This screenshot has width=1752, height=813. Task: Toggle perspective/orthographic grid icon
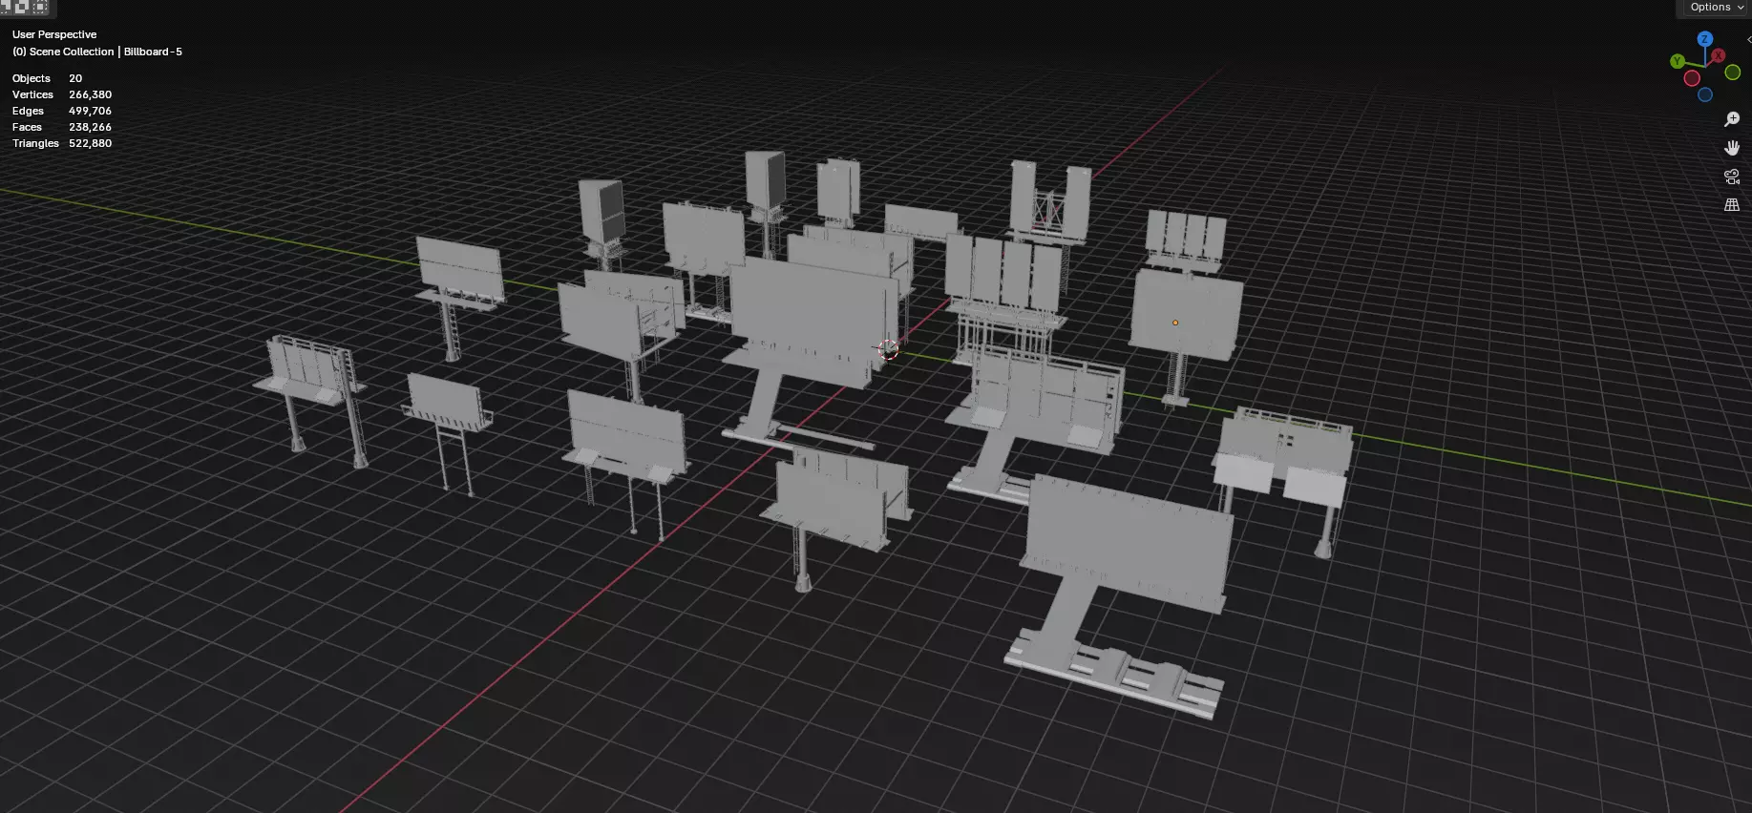1732,205
